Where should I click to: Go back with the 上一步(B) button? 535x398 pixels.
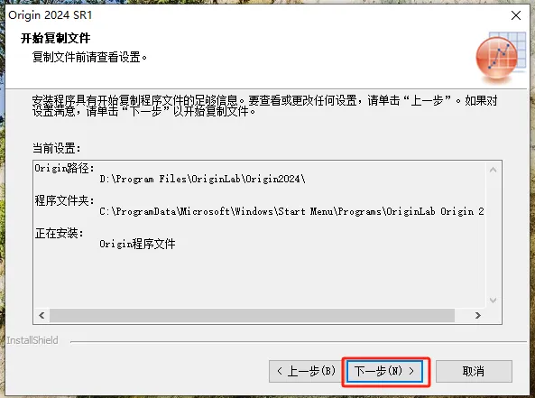point(306,371)
